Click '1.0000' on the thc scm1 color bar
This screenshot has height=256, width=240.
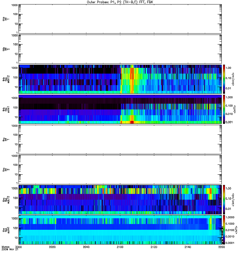pyautogui.click(x=230, y=217)
